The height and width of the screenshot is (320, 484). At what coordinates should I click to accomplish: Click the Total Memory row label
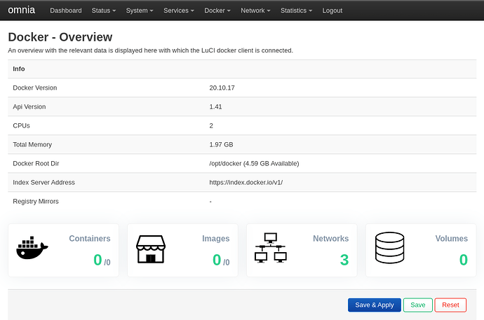click(32, 144)
